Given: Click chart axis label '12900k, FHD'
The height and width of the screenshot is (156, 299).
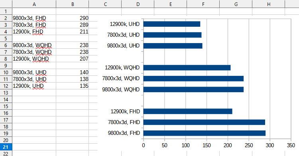Looking at the screenshot, I should pyautogui.click(x=125, y=111).
